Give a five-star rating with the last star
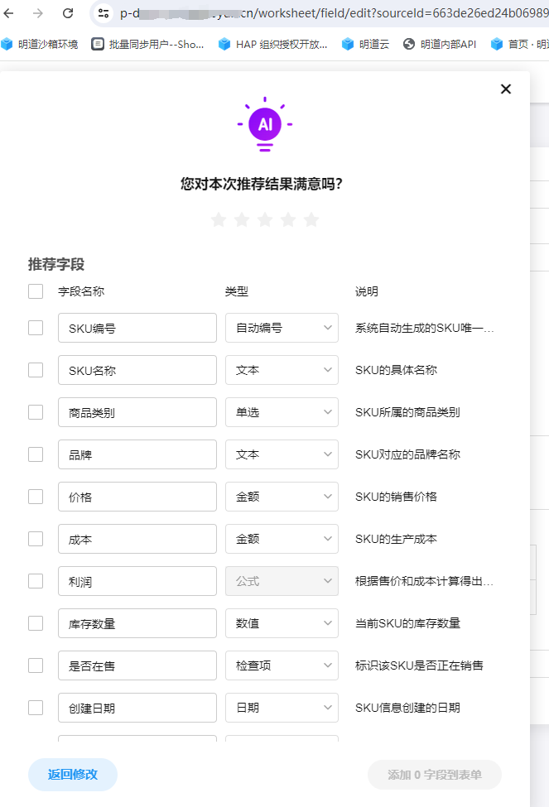The image size is (549, 807). click(311, 219)
